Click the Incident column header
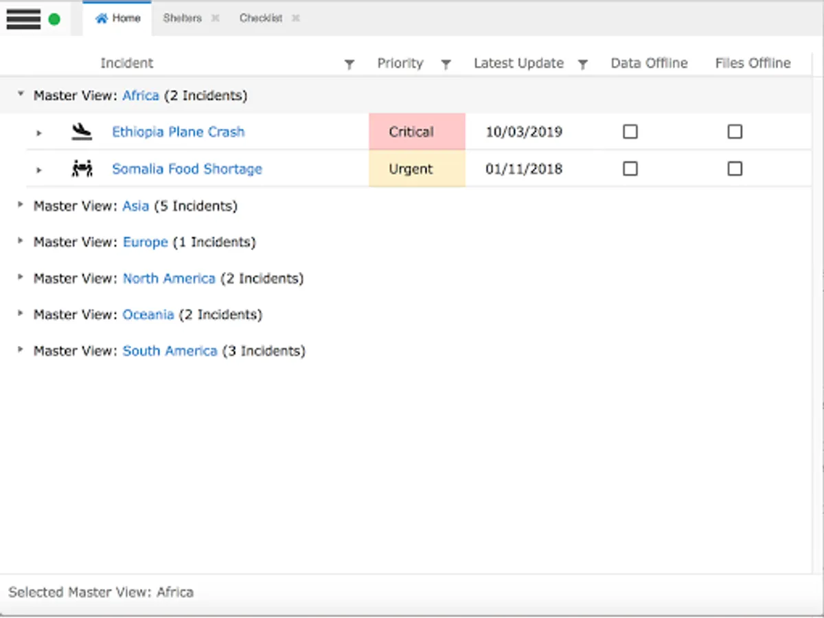This screenshot has height=618, width=824. pyautogui.click(x=127, y=63)
